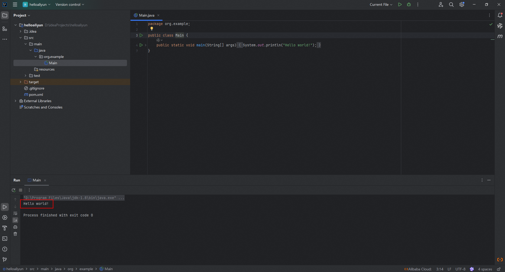
Task: Open Code With Me add-user icon
Action: 441,4
